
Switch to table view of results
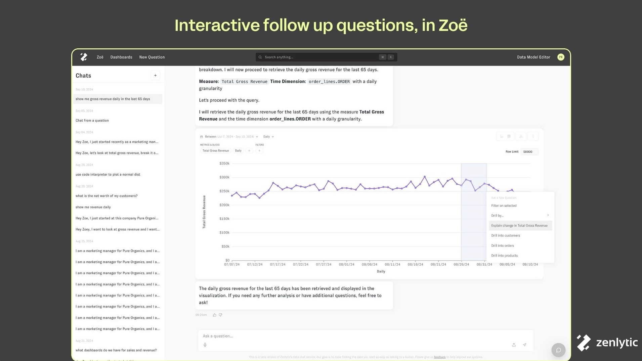[509, 136]
